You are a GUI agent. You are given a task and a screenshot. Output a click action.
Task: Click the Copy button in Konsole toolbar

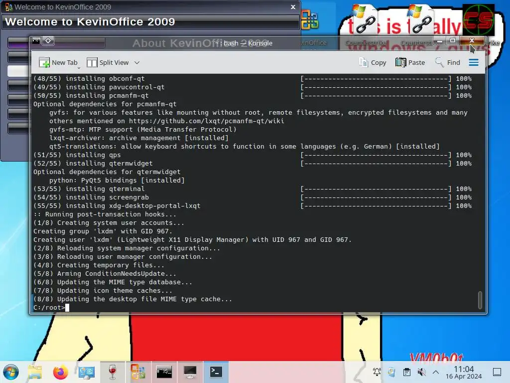click(373, 62)
